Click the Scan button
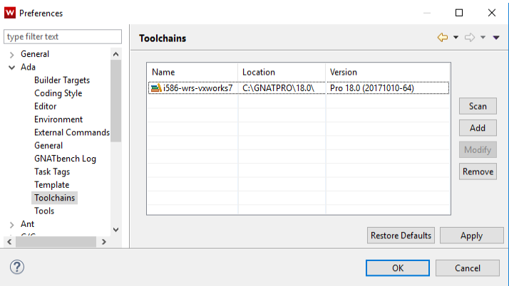The height and width of the screenshot is (286, 509). click(x=478, y=106)
